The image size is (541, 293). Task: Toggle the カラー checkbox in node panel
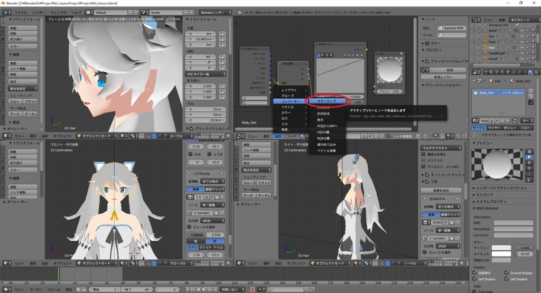click(x=427, y=43)
